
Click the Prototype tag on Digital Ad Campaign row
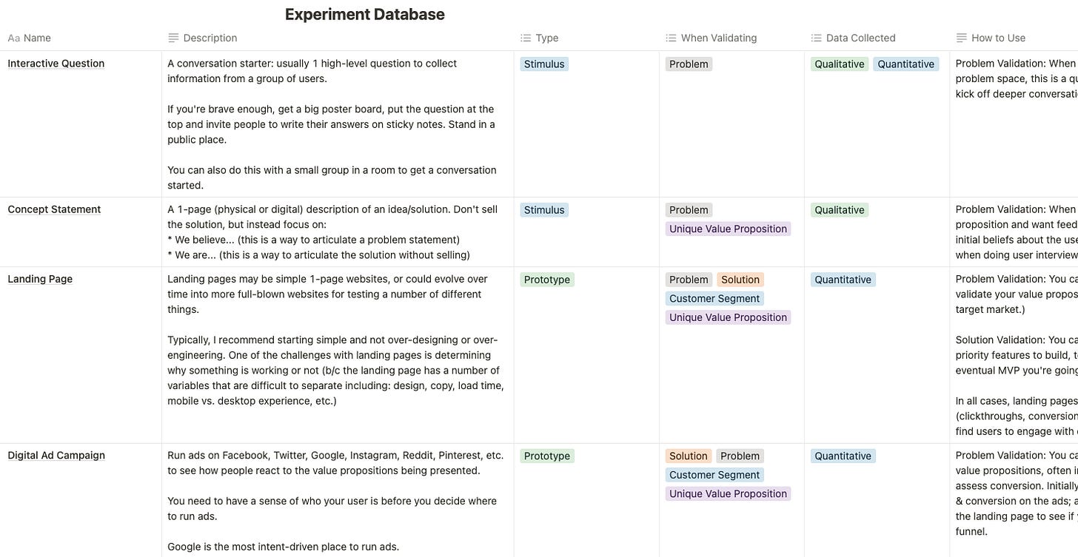[x=546, y=456]
